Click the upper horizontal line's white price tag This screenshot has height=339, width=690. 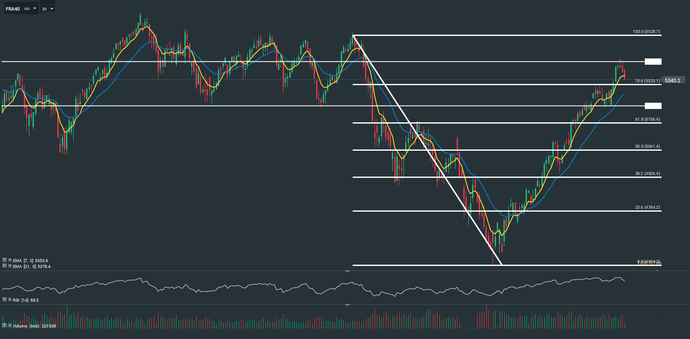[x=653, y=62]
